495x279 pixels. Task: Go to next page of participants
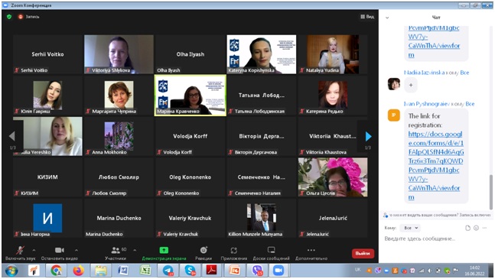pyautogui.click(x=368, y=136)
